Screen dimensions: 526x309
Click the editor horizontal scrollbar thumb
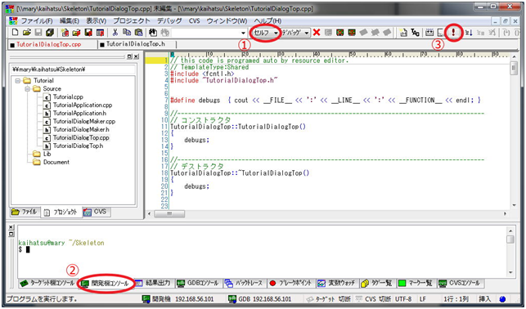tap(169, 213)
